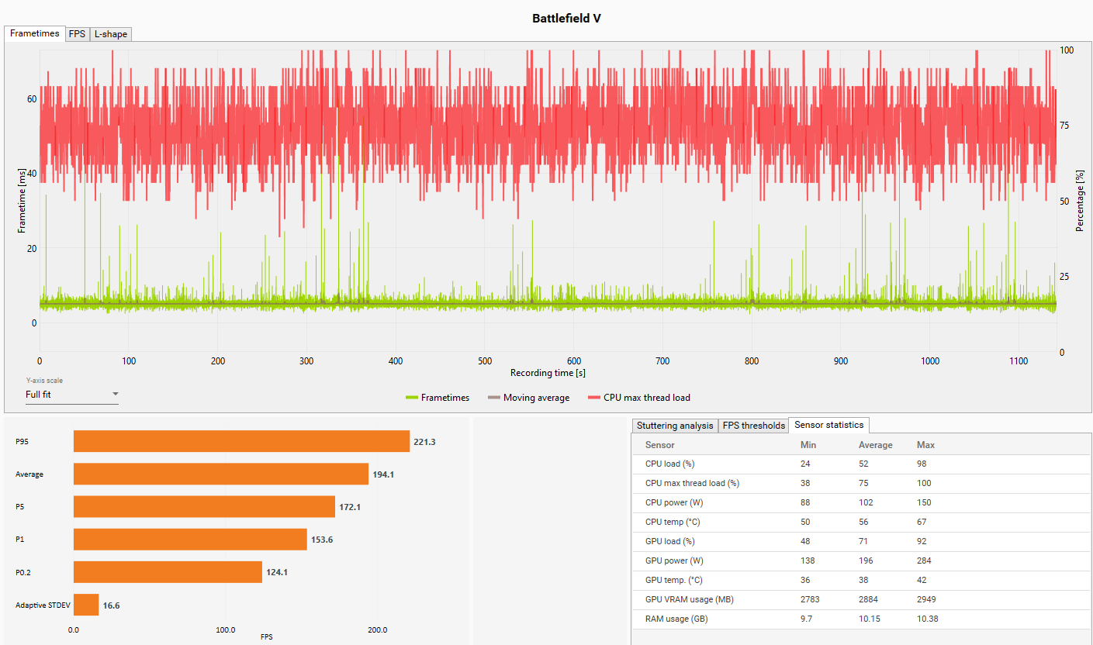The height and width of the screenshot is (645, 1093).
Task: Click the Adaptive STDEV bar
Action: (x=86, y=605)
